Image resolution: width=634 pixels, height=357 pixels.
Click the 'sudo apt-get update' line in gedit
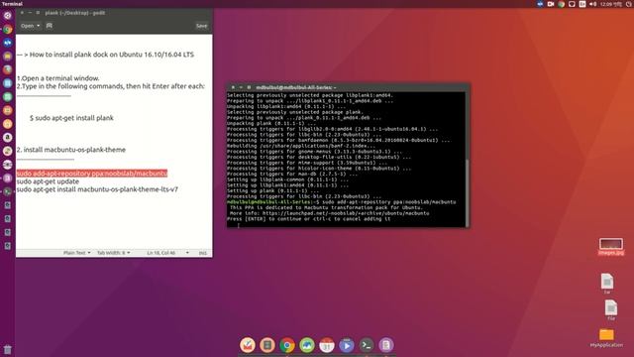tap(48, 181)
